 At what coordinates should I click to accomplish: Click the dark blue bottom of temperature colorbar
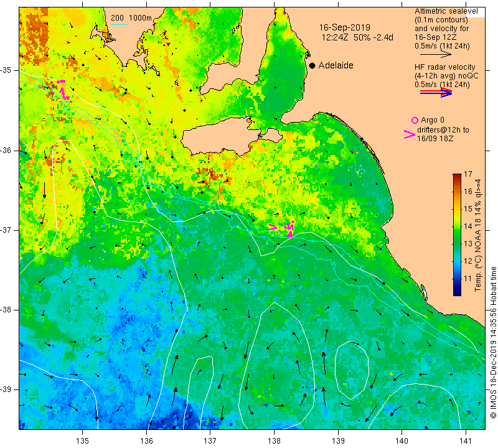coord(457,293)
